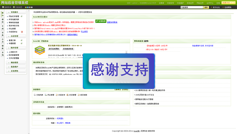The height and width of the screenshot is (134, 237).
Task: Add a column via icon beside 网站栏目管理
Action: coord(22,16)
